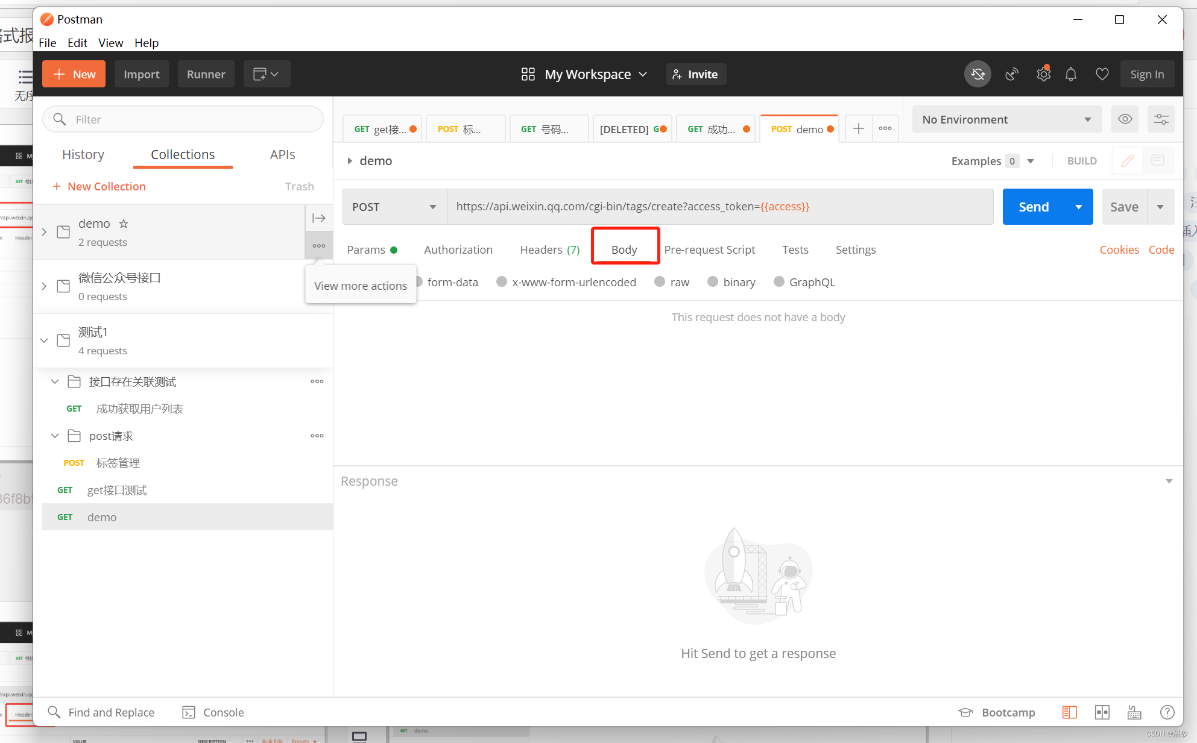This screenshot has width=1197, height=743.
Task: Toggle two pane view icon
Action: coord(1102,712)
